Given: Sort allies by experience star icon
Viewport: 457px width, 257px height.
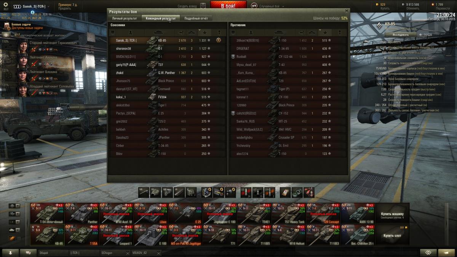Looking at the screenshot, I should pyautogui.click(x=205, y=32).
